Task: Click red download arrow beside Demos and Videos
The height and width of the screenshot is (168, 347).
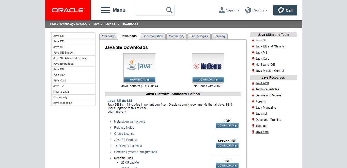Action: [253, 95]
